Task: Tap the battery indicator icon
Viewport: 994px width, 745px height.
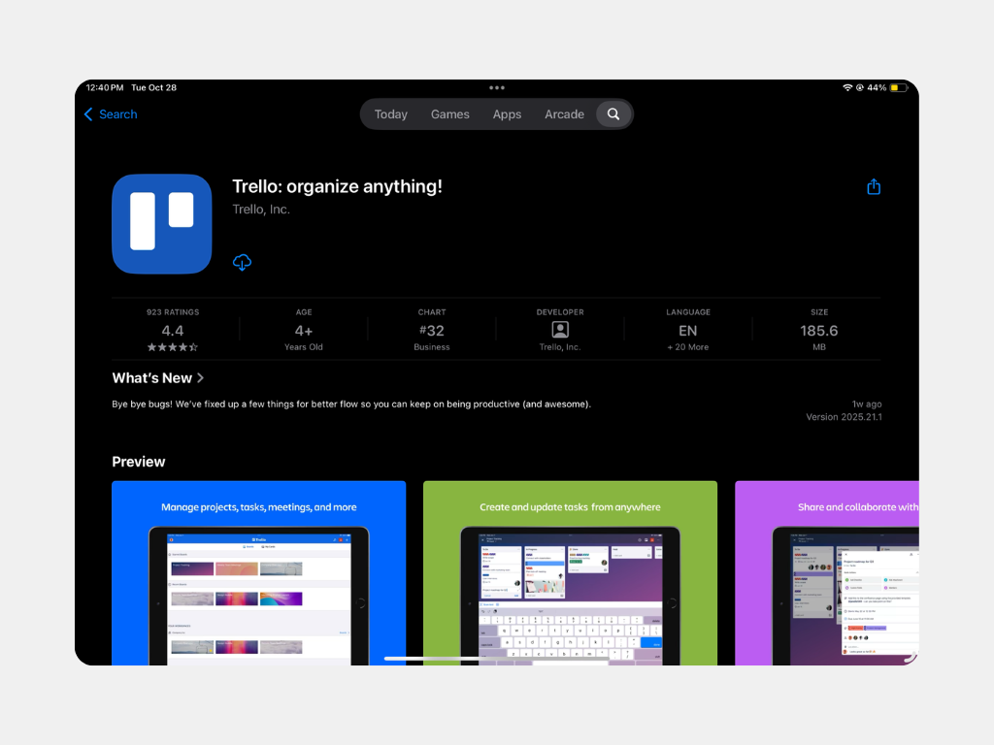Action: [898, 87]
